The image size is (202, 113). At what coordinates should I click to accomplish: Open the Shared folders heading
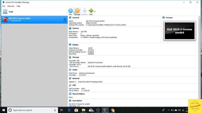(x=79, y=94)
